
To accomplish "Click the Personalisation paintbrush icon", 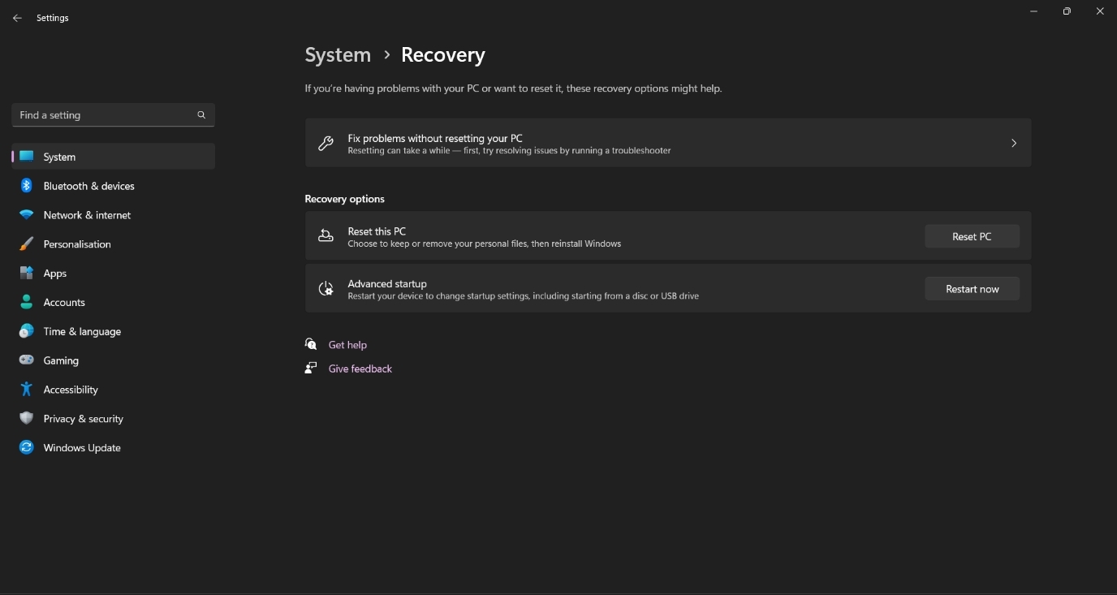I will pos(26,244).
